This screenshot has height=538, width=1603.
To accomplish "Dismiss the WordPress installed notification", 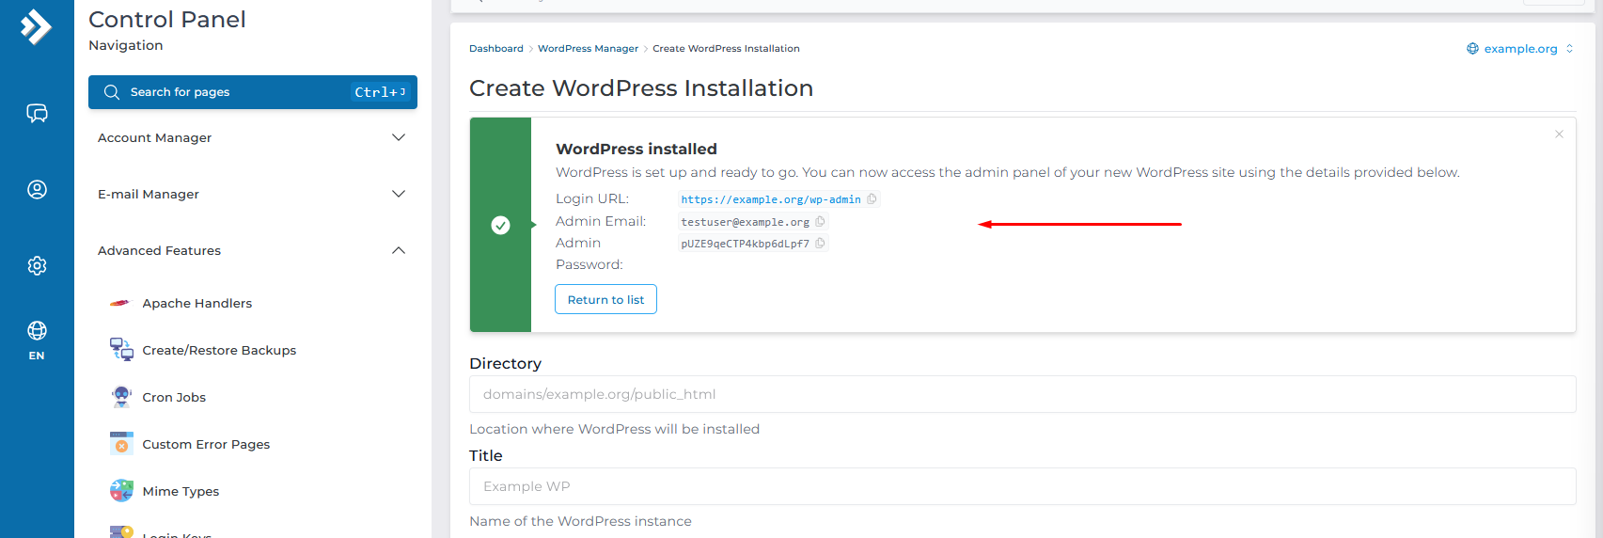I will coord(1559,134).
